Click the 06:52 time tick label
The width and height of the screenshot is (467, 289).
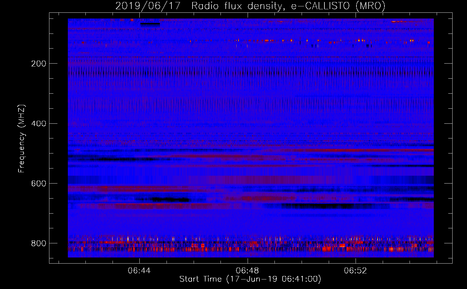click(x=356, y=271)
